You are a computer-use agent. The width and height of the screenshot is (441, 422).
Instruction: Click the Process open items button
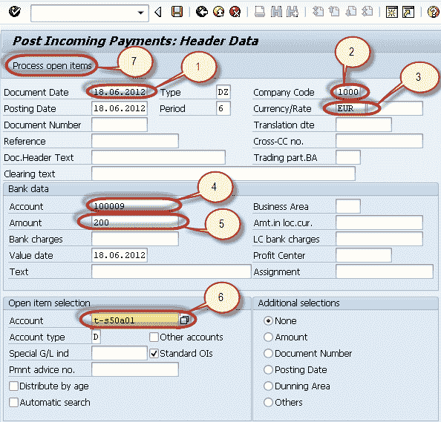(x=52, y=66)
